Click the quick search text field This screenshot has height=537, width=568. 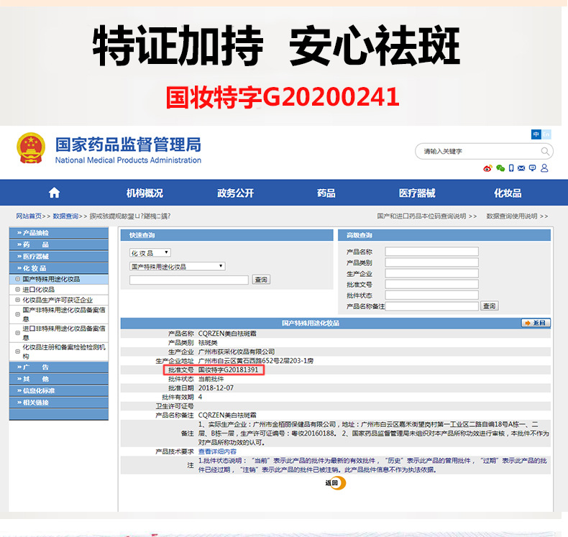click(x=189, y=280)
